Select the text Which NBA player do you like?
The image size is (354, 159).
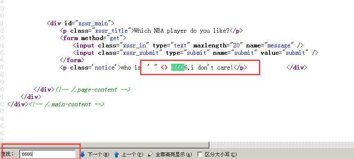click(182, 31)
